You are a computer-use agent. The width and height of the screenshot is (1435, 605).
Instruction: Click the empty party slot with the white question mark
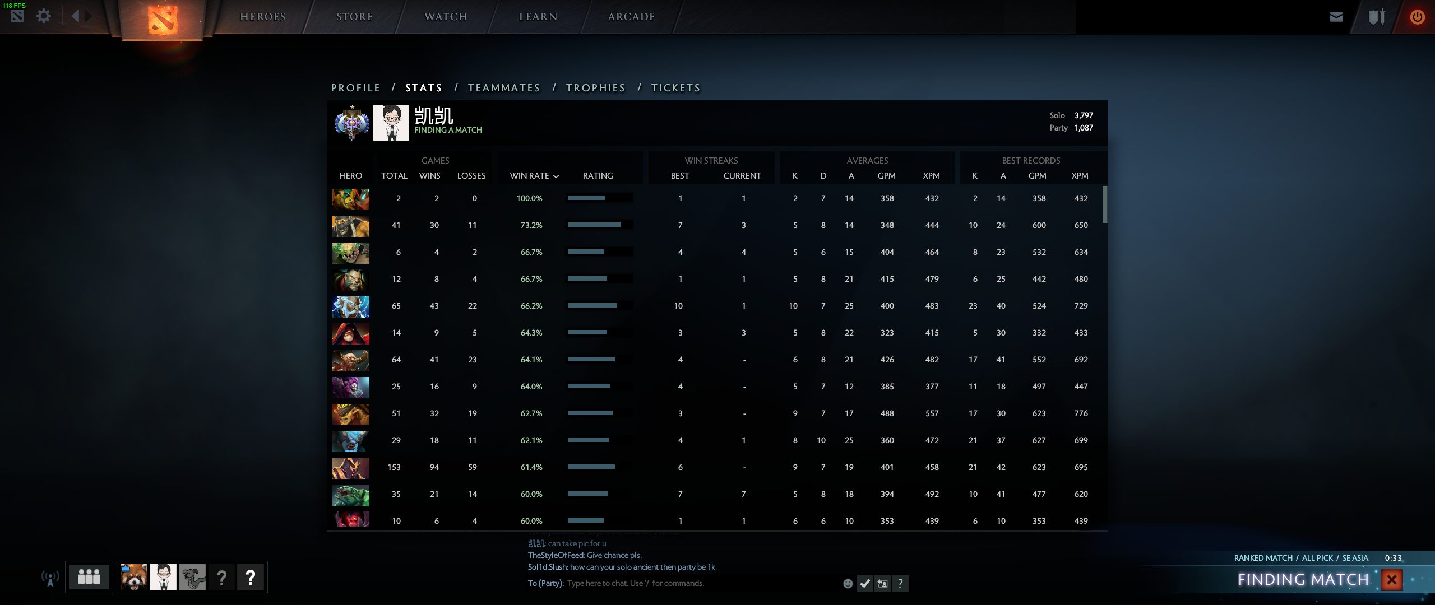251,577
